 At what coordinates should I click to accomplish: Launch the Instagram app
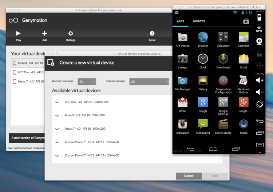[182, 127]
